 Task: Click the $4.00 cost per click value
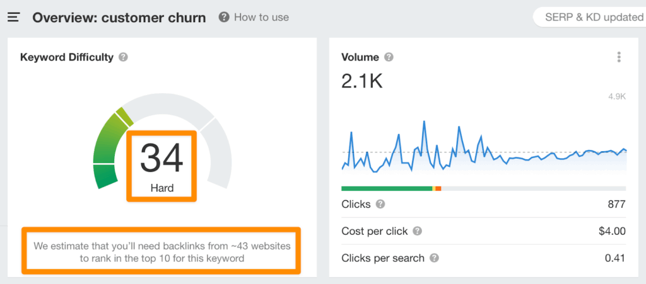click(612, 231)
